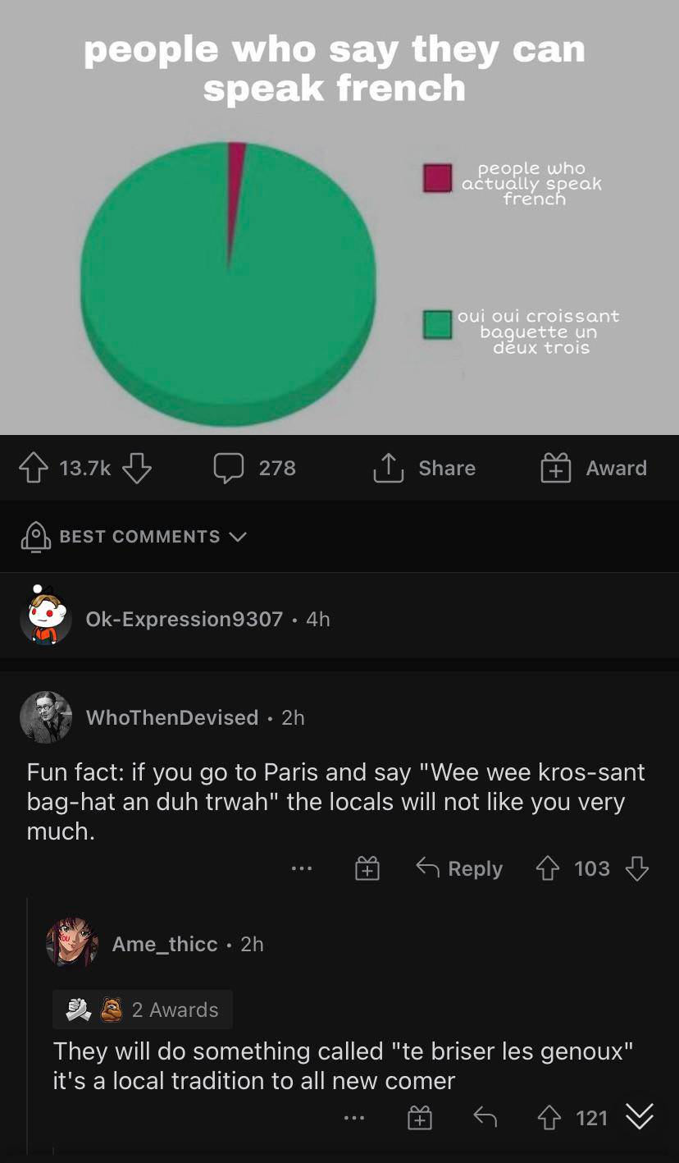Upvote WhoThenDevised's comment
The width and height of the screenshot is (679, 1163).
point(548,868)
